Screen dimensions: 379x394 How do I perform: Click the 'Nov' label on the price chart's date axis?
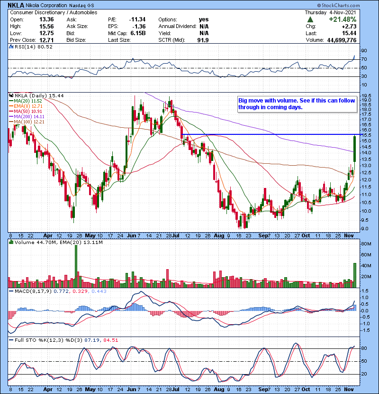(x=349, y=236)
